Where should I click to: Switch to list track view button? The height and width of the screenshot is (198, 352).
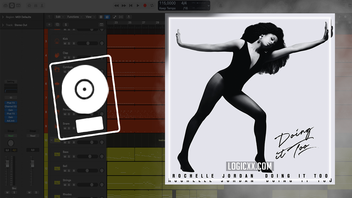[x=107, y=17]
